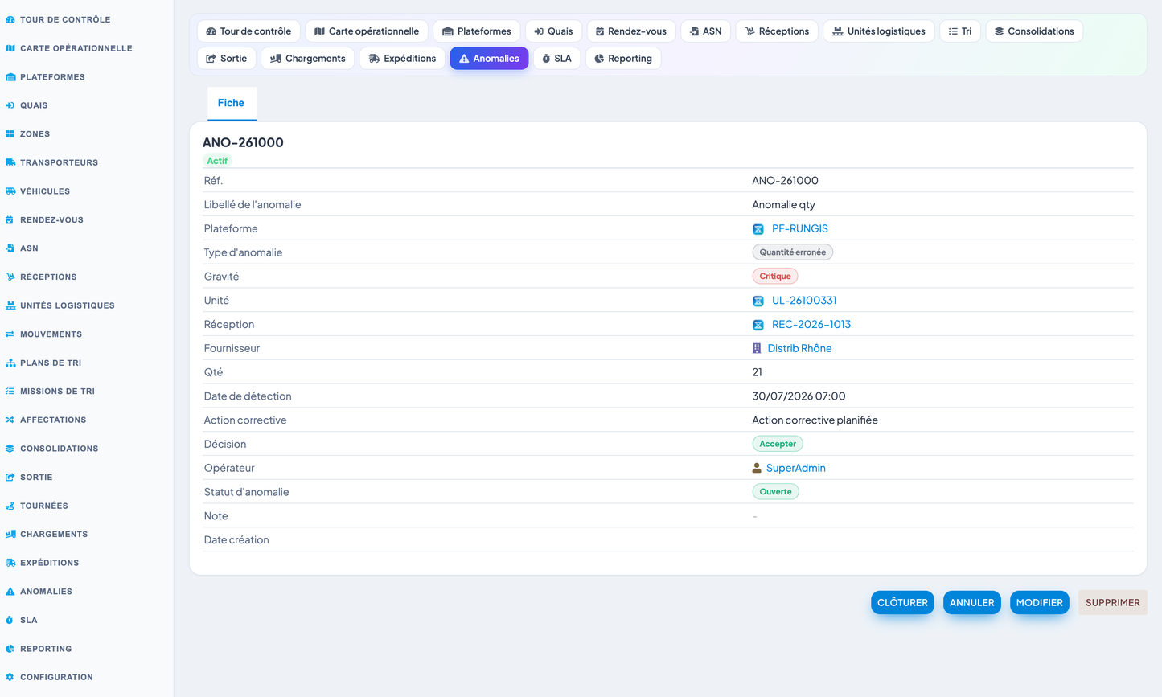Click the SuperAdmin user icon
This screenshot has height=697, width=1162.
pyautogui.click(x=757, y=468)
